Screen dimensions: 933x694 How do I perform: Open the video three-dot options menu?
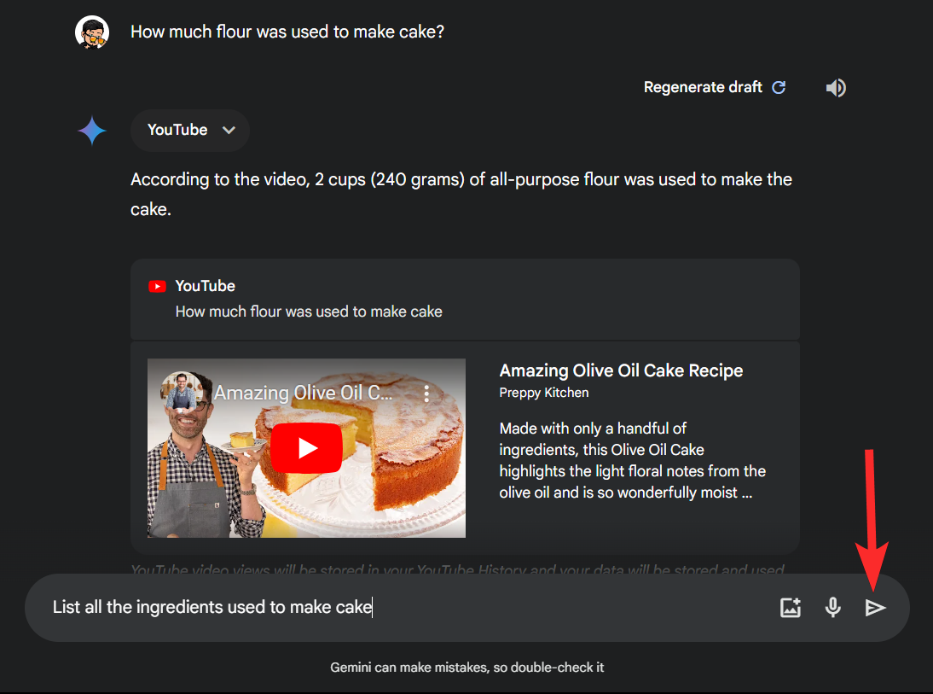[x=426, y=394]
